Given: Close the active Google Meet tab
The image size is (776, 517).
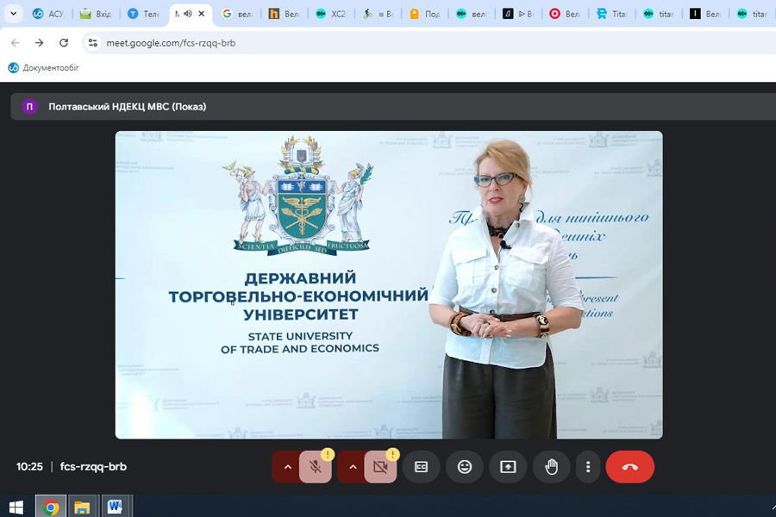Looking at the screenshot, I should [202, 14].
